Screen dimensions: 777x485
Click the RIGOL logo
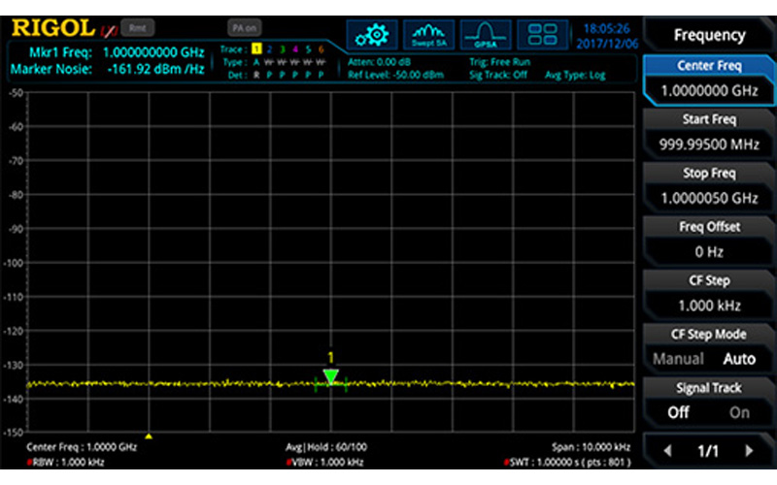click(53, 28)
